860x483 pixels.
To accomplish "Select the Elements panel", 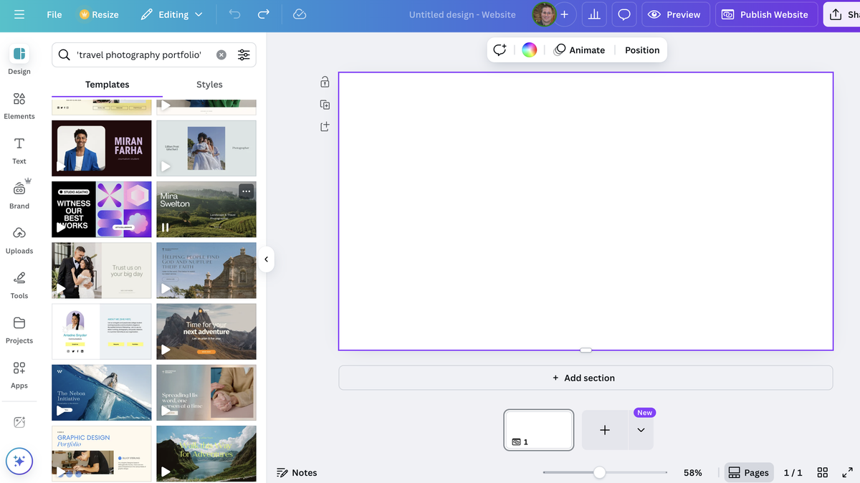I will coord(19,105).
